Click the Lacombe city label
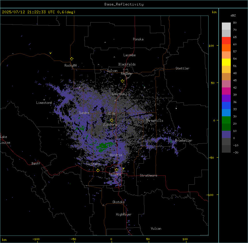The image size is (248, 243). coord(129,55)
